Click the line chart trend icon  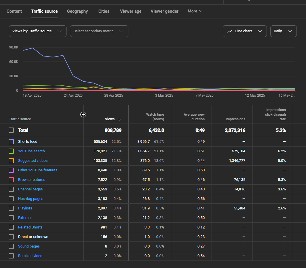point(229,31)
